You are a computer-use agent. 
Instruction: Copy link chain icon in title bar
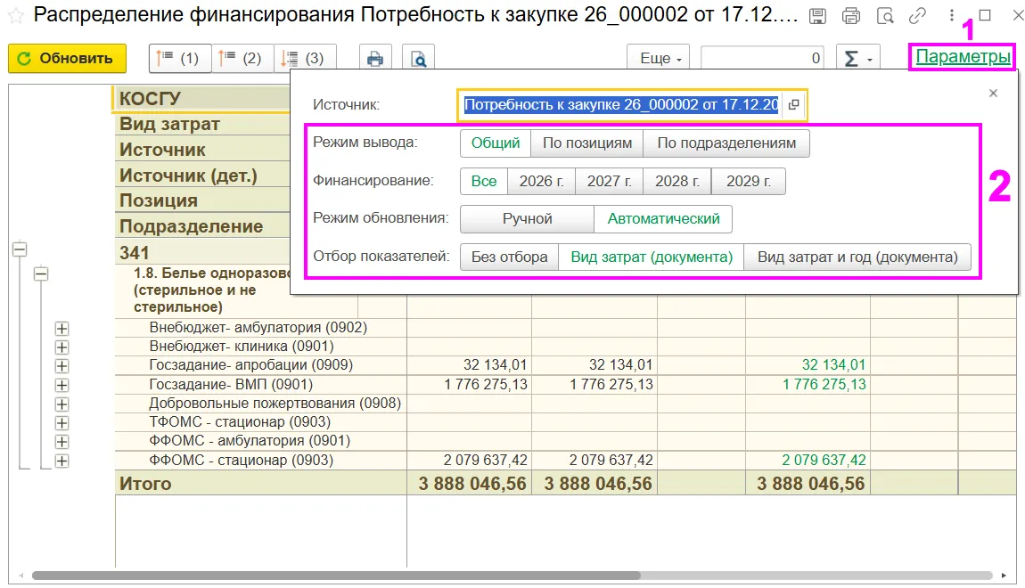click(x=918, y=16)
